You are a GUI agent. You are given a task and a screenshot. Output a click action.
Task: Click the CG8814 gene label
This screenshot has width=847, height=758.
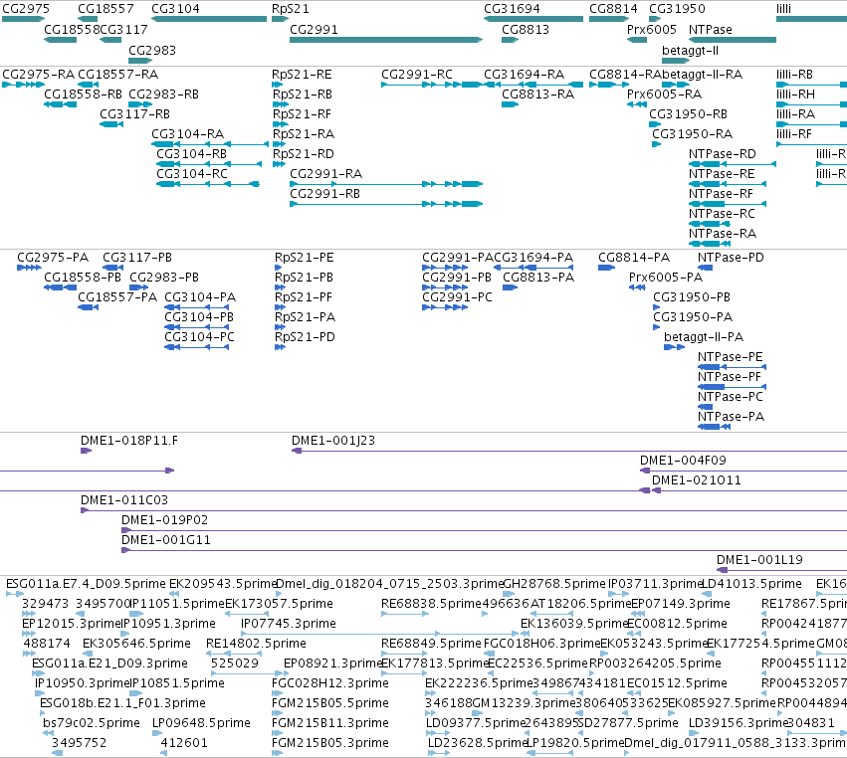[613, 9]
